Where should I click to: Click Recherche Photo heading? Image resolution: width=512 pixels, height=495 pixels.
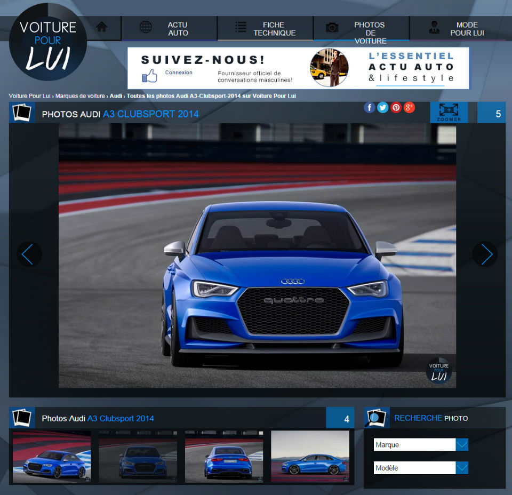coord(431,418)
